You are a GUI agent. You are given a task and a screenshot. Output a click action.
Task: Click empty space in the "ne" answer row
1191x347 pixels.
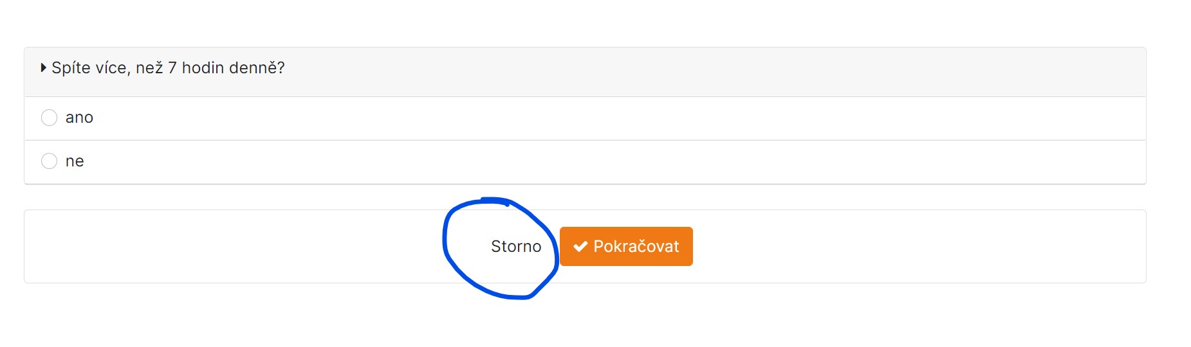579,161
